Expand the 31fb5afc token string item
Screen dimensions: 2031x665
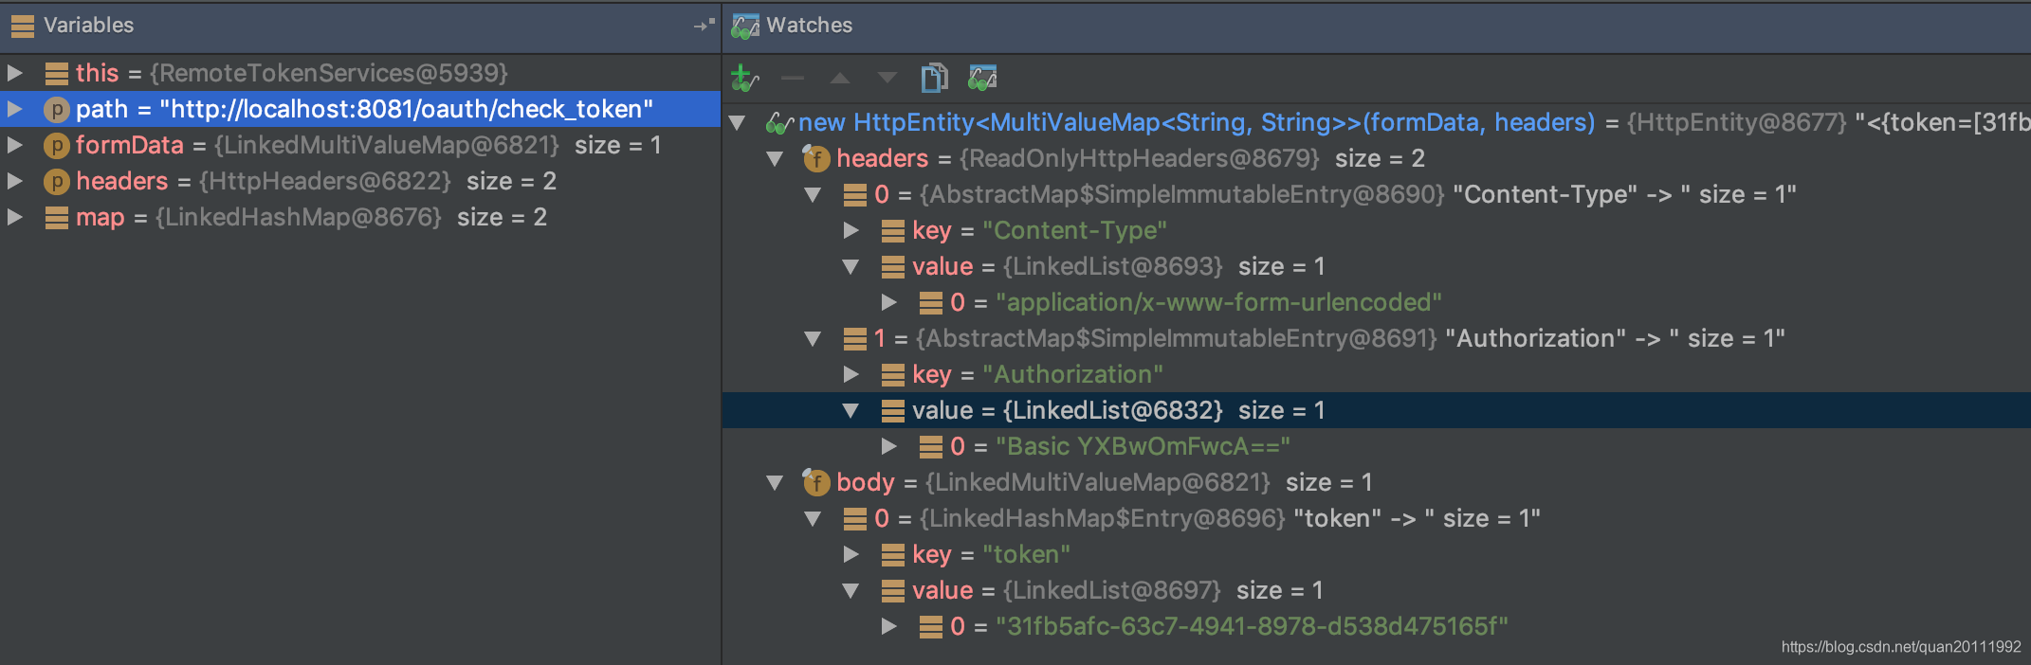[888, 626]
